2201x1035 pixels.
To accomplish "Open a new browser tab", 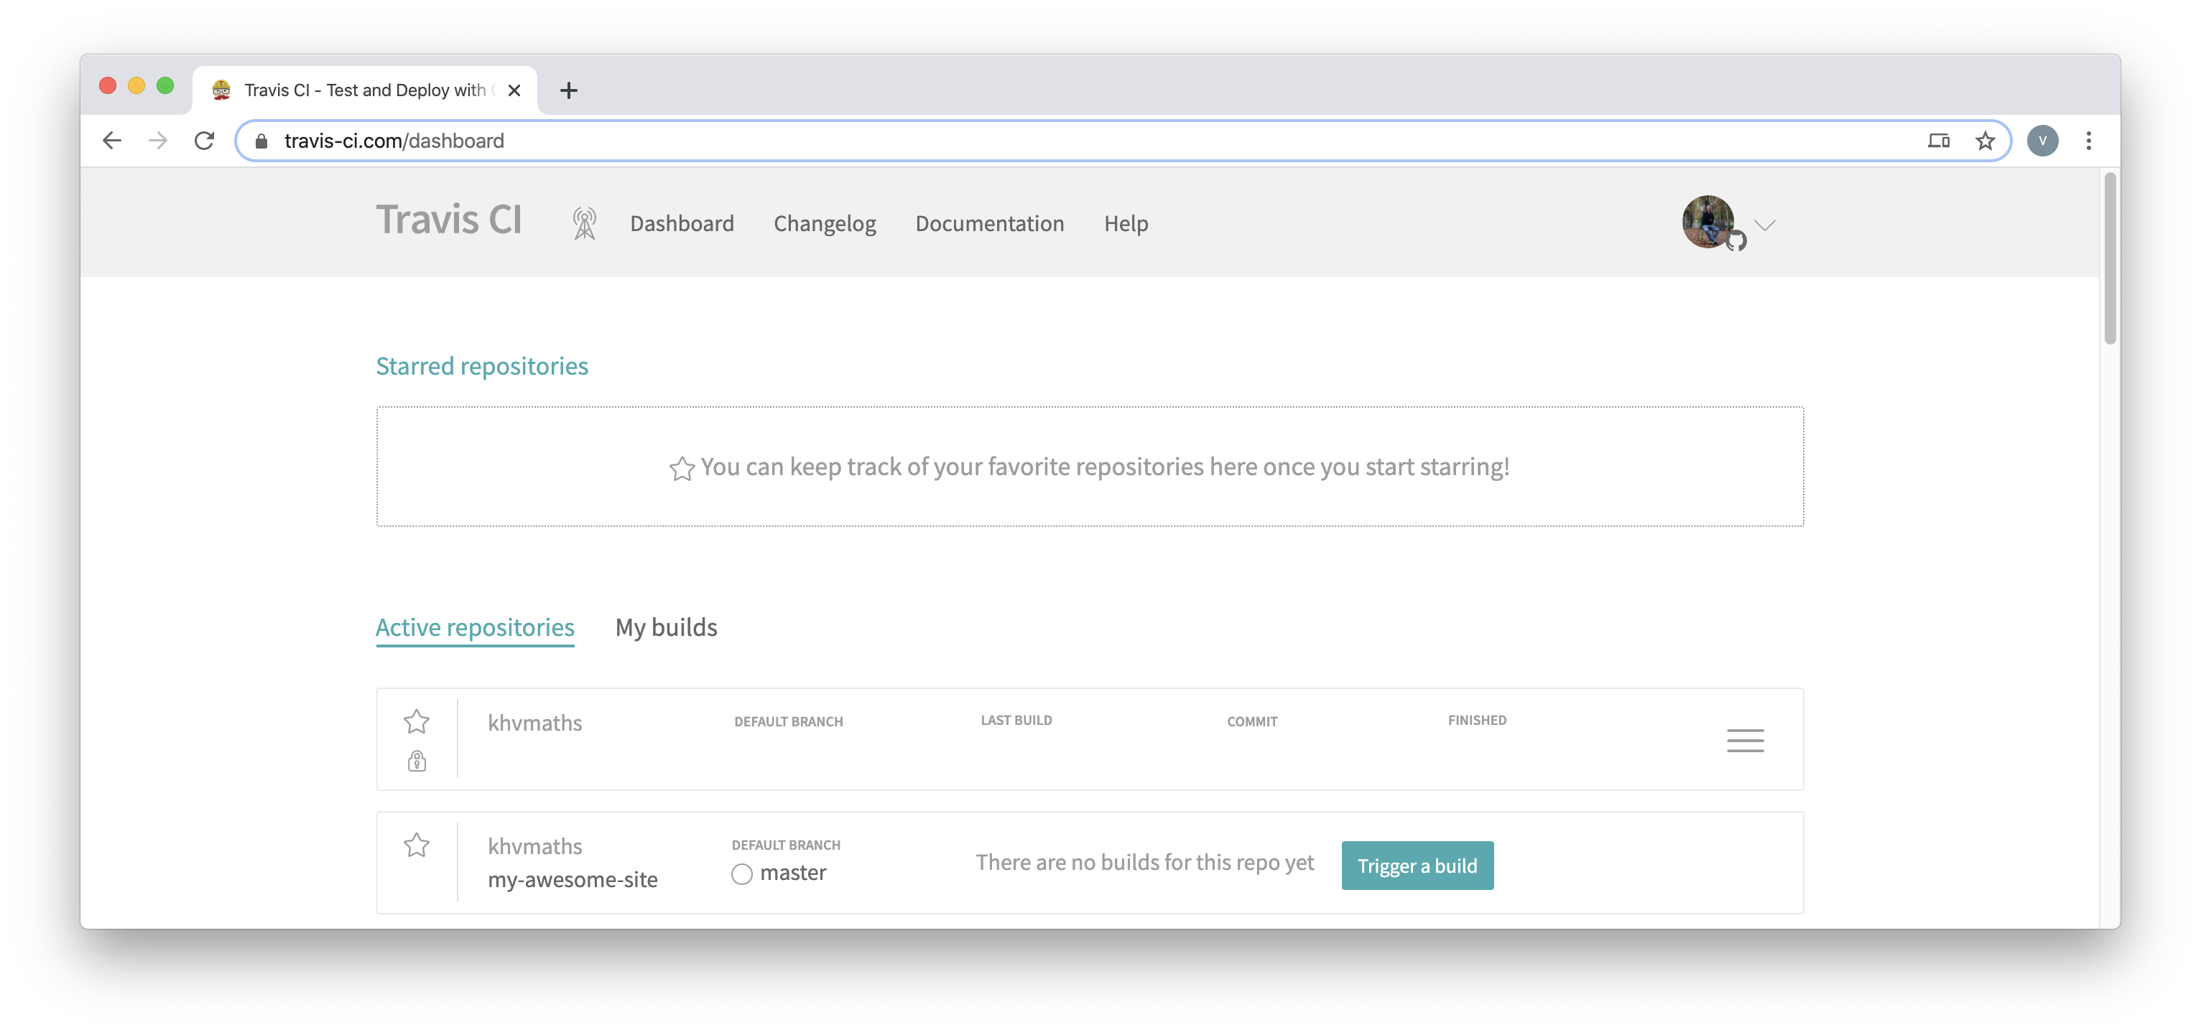I will [569, 90].
